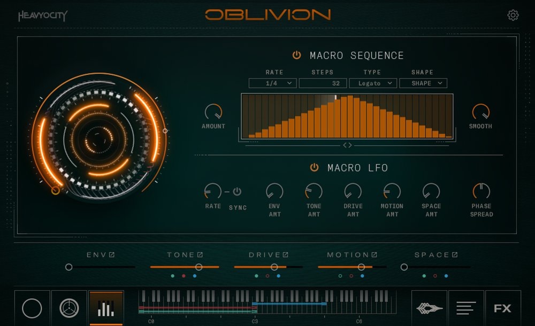The width and height of the screenshot is (535, 326).
Task: Open the settings list page icon
Action: (466, 308)
